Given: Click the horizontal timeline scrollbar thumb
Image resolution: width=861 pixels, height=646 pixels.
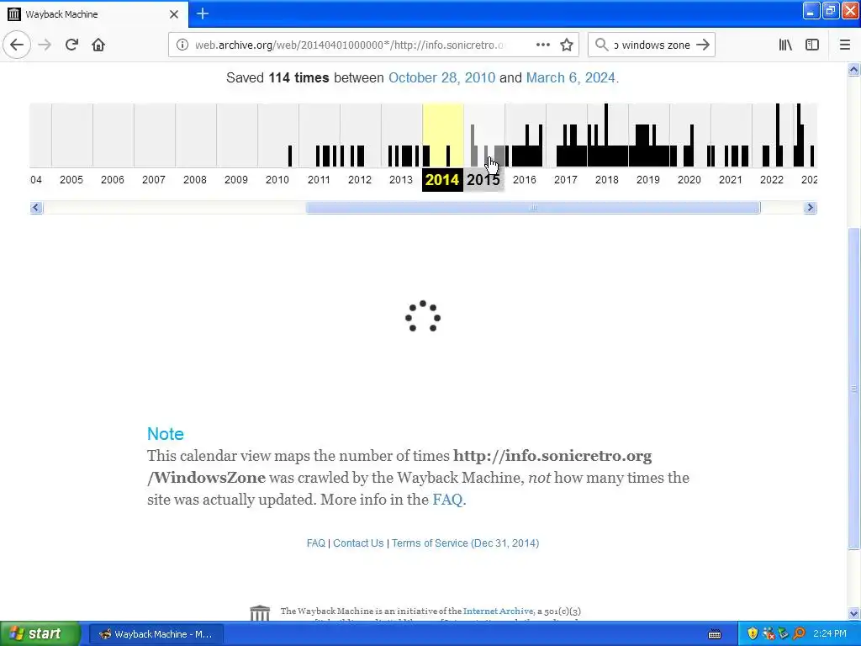Looking at the screenshot, I should (x=532, y=208).
